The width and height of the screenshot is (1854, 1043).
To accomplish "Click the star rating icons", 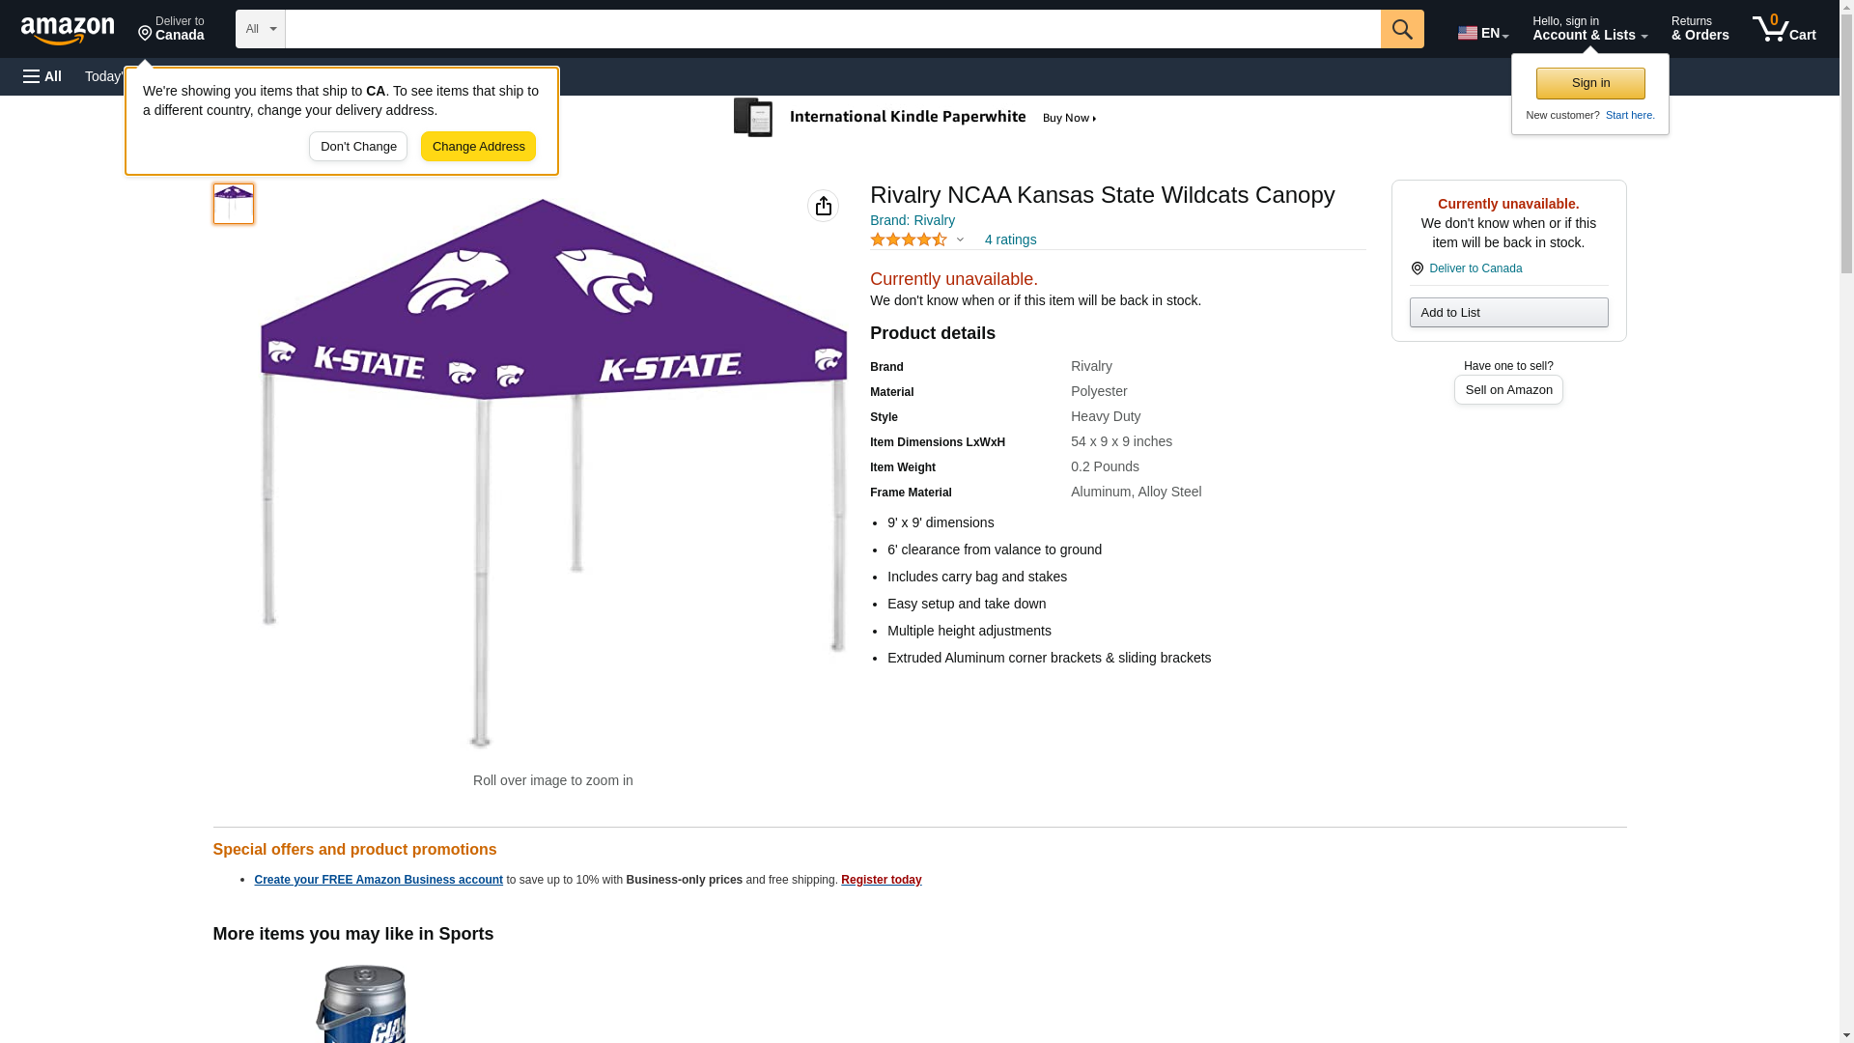I will tap(909, 240).
